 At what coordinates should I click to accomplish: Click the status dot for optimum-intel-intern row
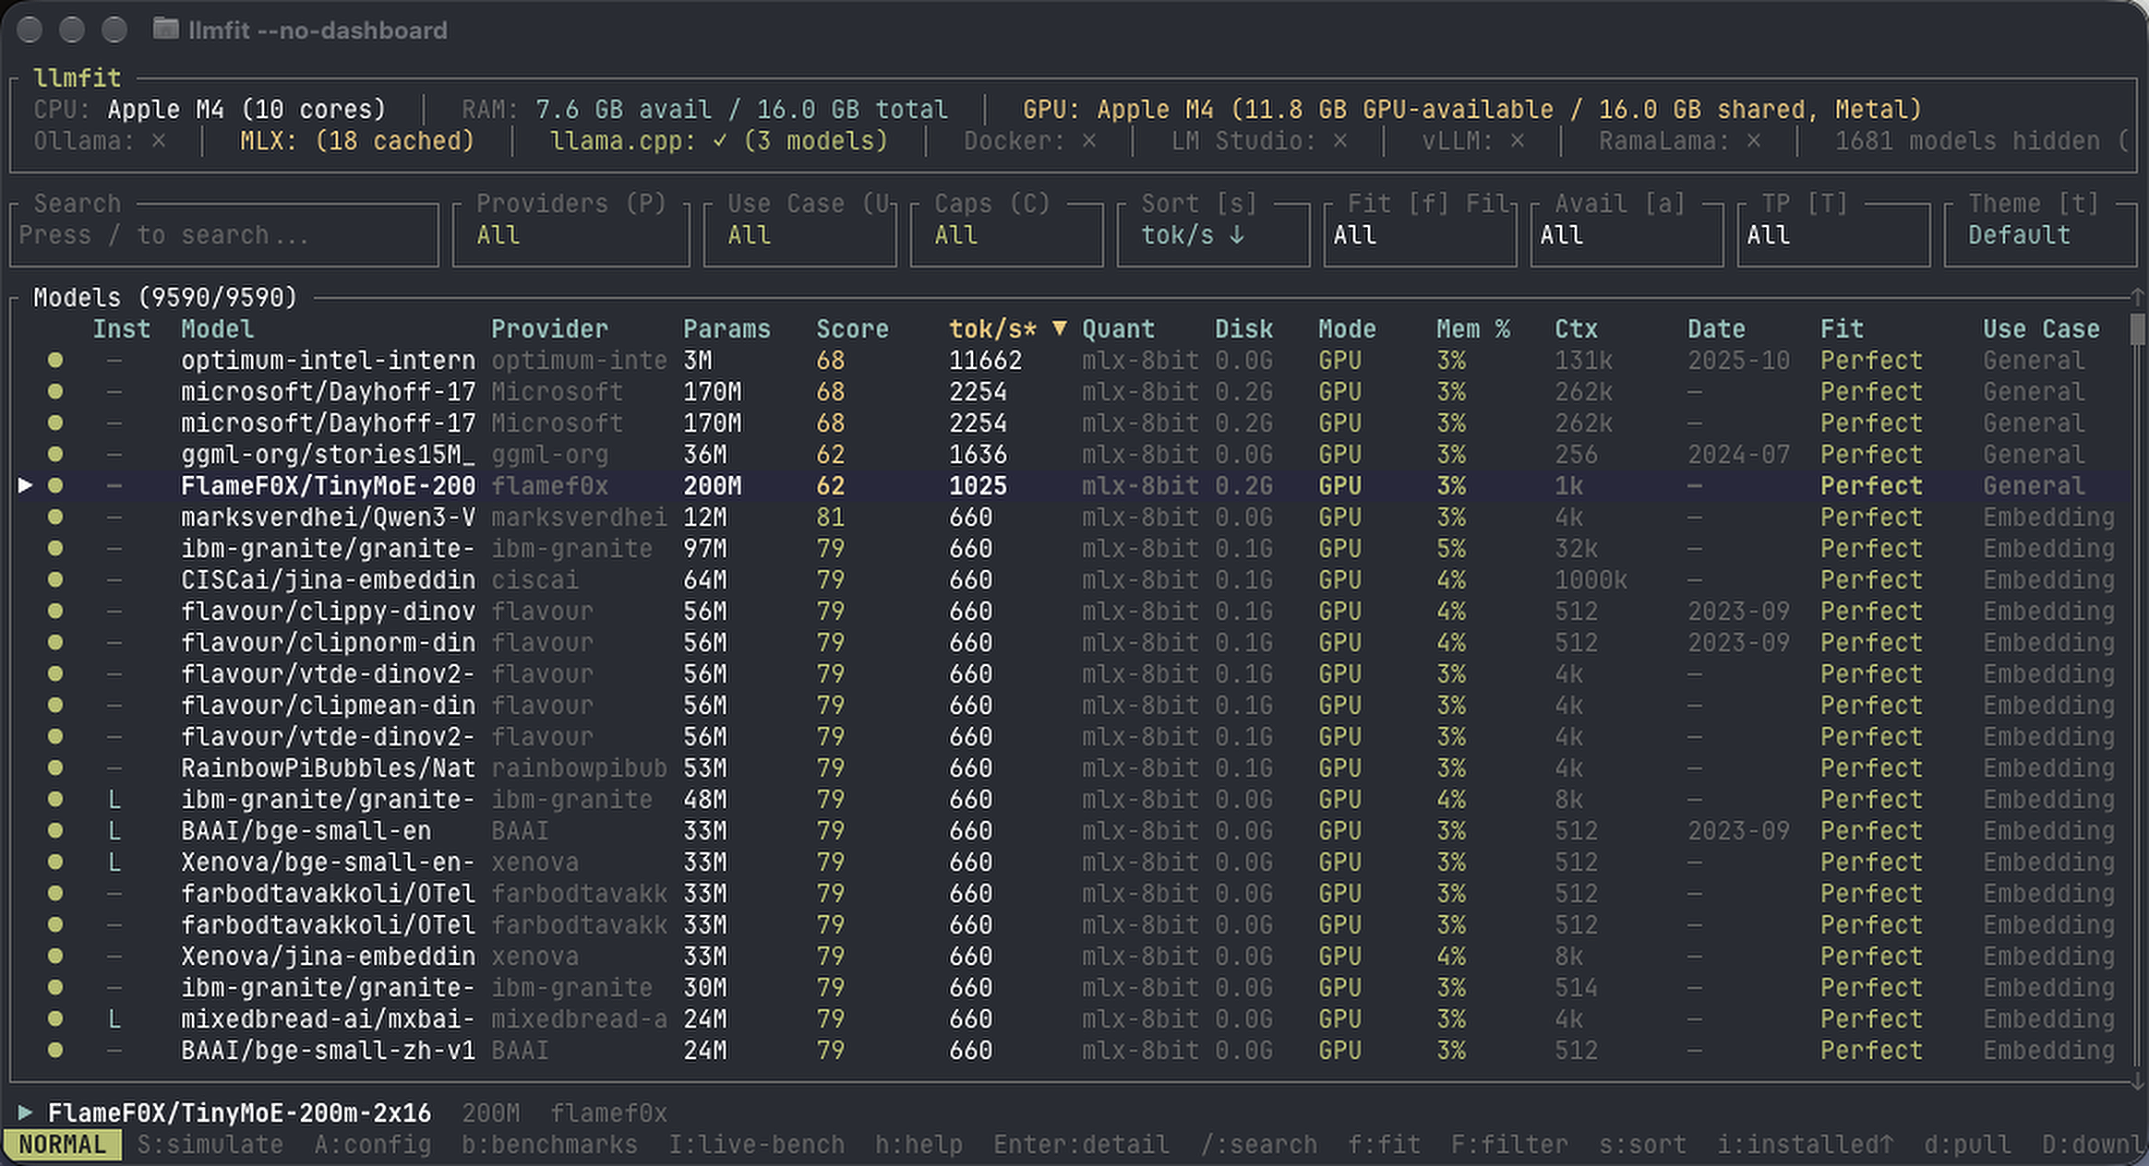point(55,361)
